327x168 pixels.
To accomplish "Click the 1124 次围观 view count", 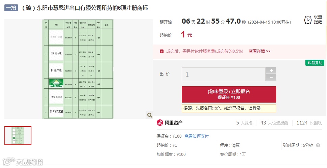I will (309, 123).
